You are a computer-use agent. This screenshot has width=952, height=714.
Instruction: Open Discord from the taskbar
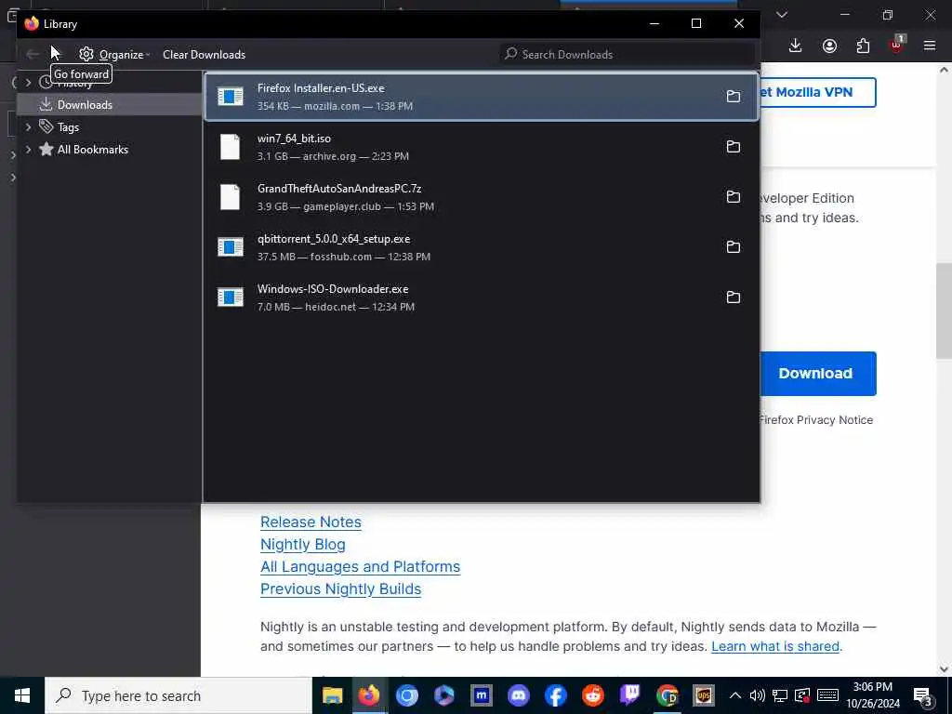[x=518, y=695]
